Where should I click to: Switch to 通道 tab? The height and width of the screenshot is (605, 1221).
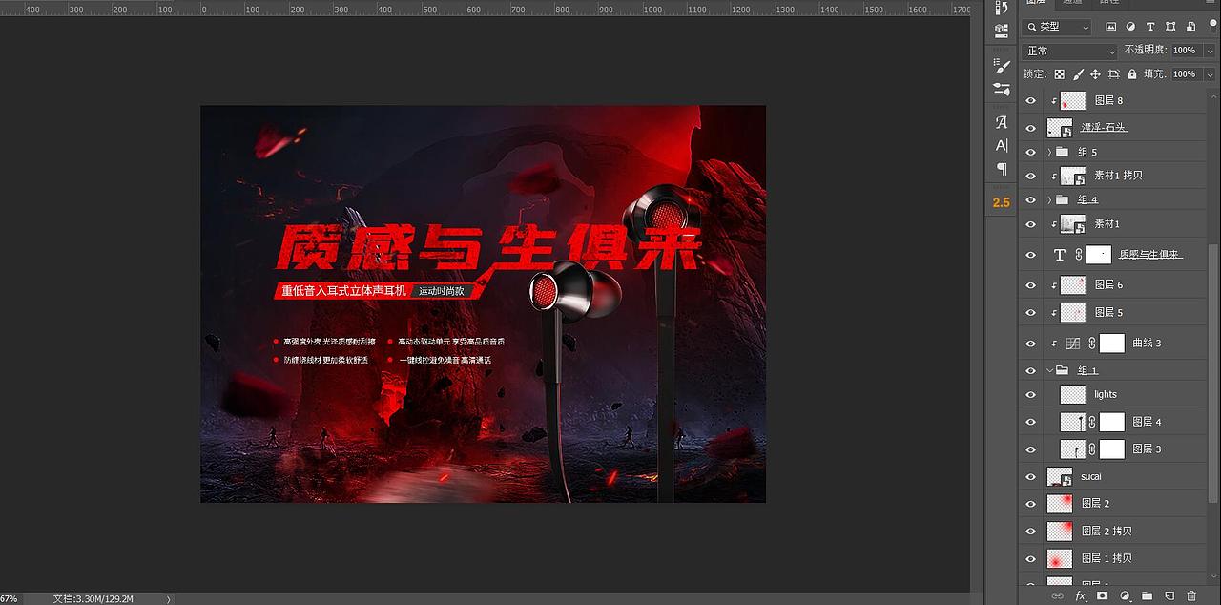(x=1072, y=3)
